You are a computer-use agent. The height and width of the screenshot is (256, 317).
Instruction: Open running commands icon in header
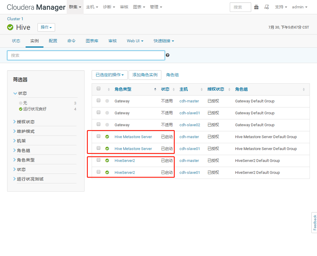click(x=267, y=7)
